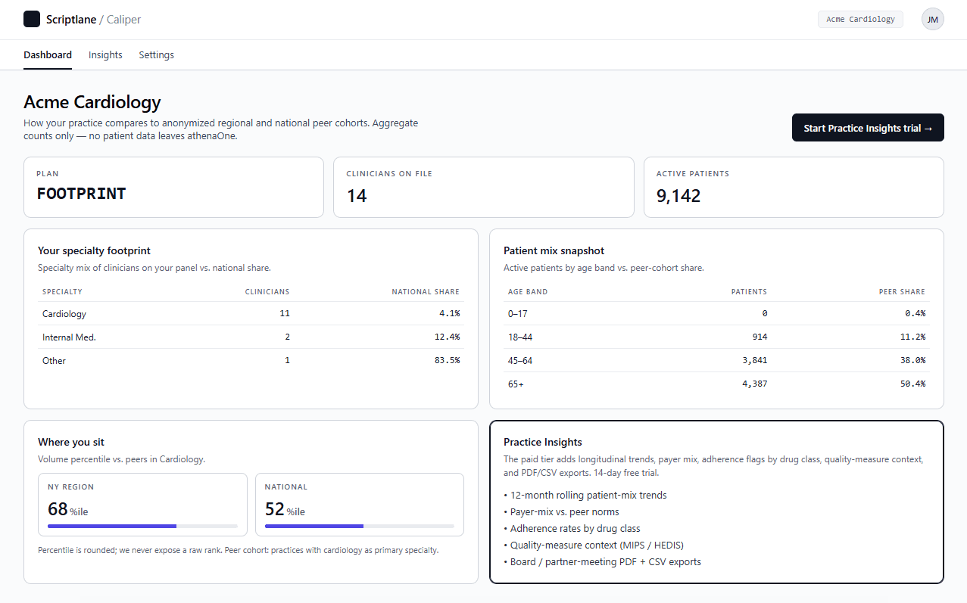Select the 0–17 age band label
Screen dimensions: 967x603
(519, 313)
